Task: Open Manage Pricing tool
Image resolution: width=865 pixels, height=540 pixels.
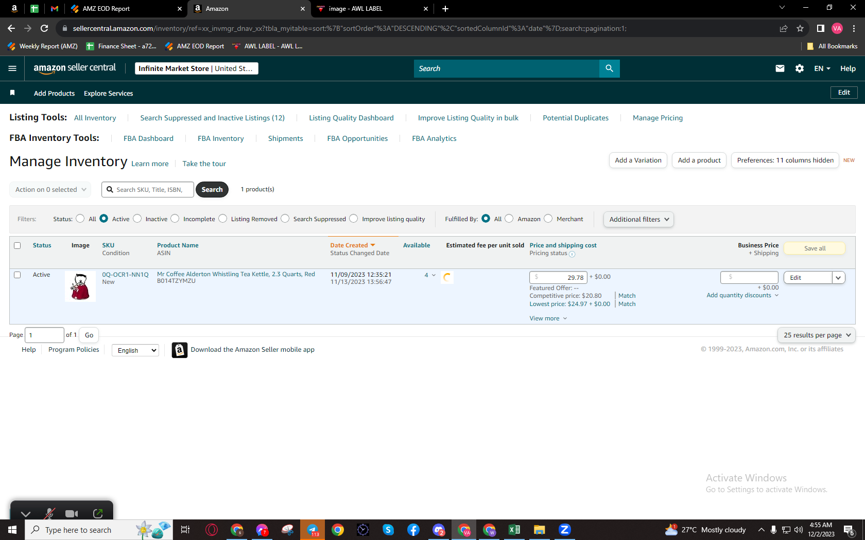Action: click(658, 118)
